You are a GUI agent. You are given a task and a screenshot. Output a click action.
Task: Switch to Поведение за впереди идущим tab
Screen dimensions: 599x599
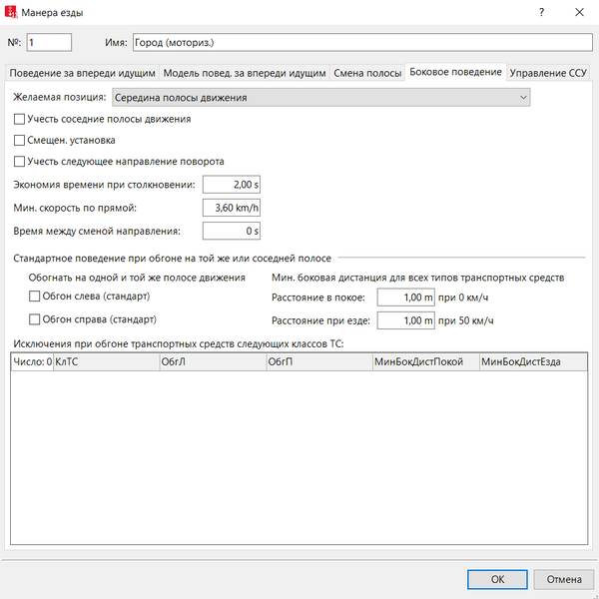click(x=82, y=74)
